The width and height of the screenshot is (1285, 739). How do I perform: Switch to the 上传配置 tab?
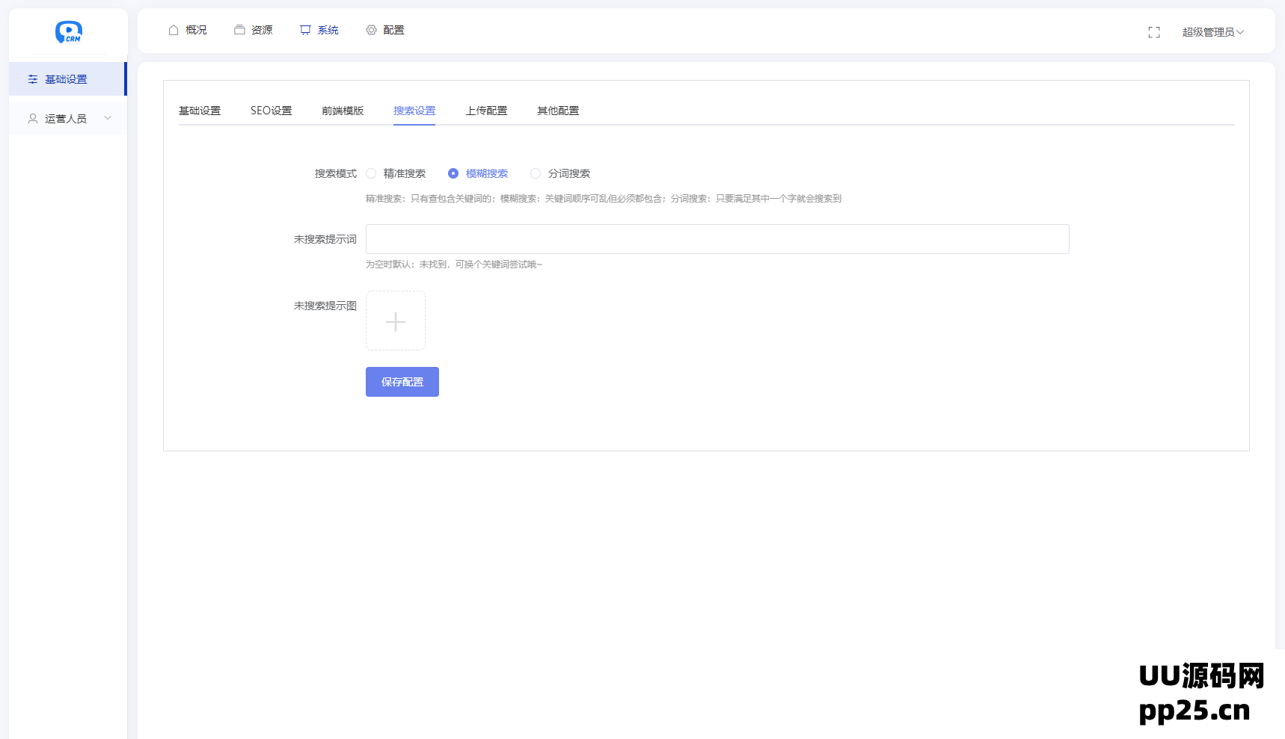click(x=485, y=110)
